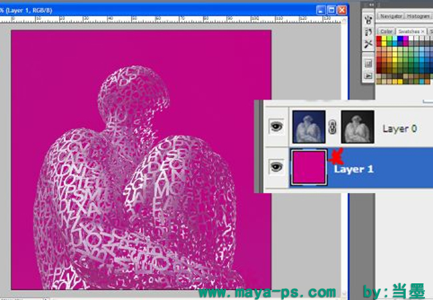Select the Layer 0 image thumbnail
The image size is (433, 300).
pyautogui.click(x=308, y=127)
